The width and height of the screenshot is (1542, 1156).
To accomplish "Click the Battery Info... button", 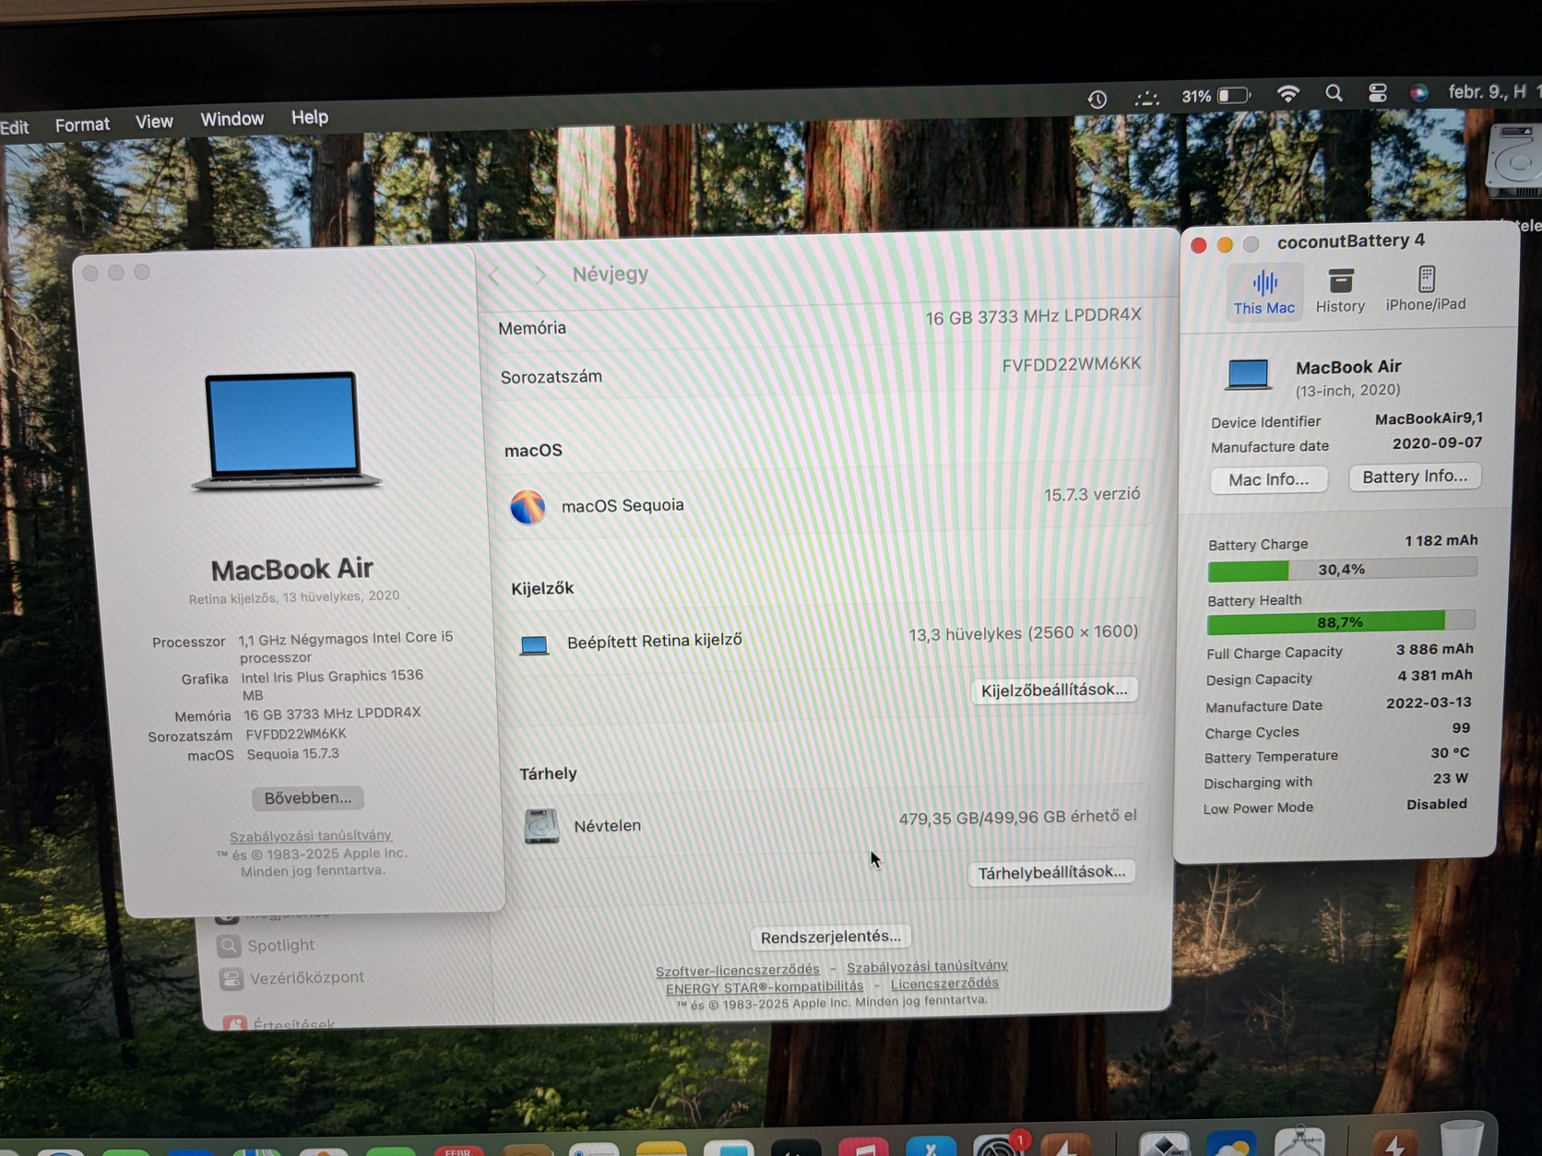I will [x=1415, y=477].
